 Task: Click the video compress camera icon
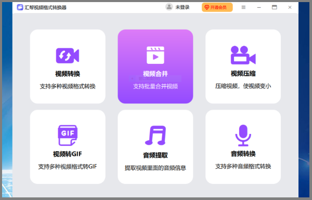coord(243,55)
